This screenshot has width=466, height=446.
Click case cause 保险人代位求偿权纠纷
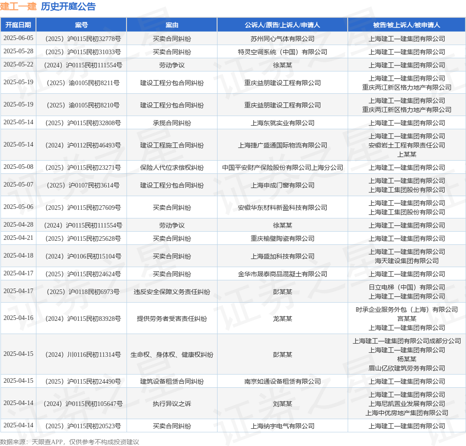[x=172, y=167]
